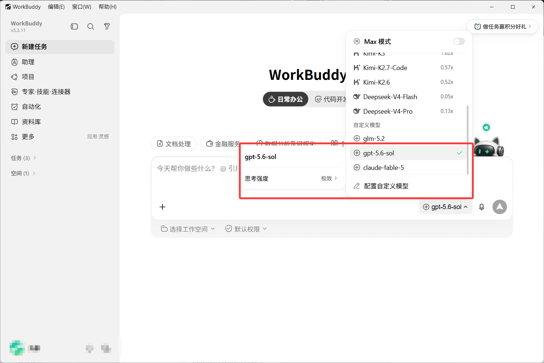Viewport: 544px width, 363px height.
Task: Open 专家·技能·连接器 in sidebar
Action: click(60, 92)
